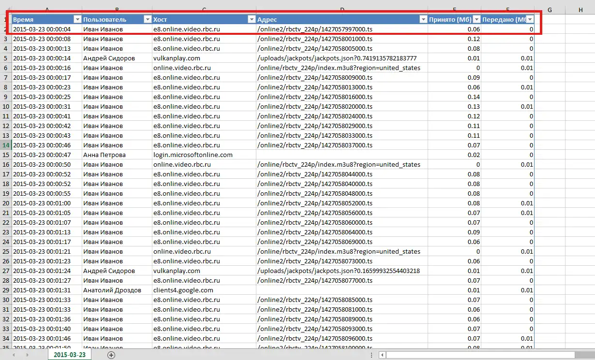The width and height of the screenshot is (595, 360).
Task: Select clients4.google.com host cell
Action: tap(204, 290)
